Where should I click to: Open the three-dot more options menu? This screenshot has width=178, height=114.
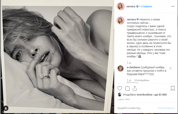(173, 7)
